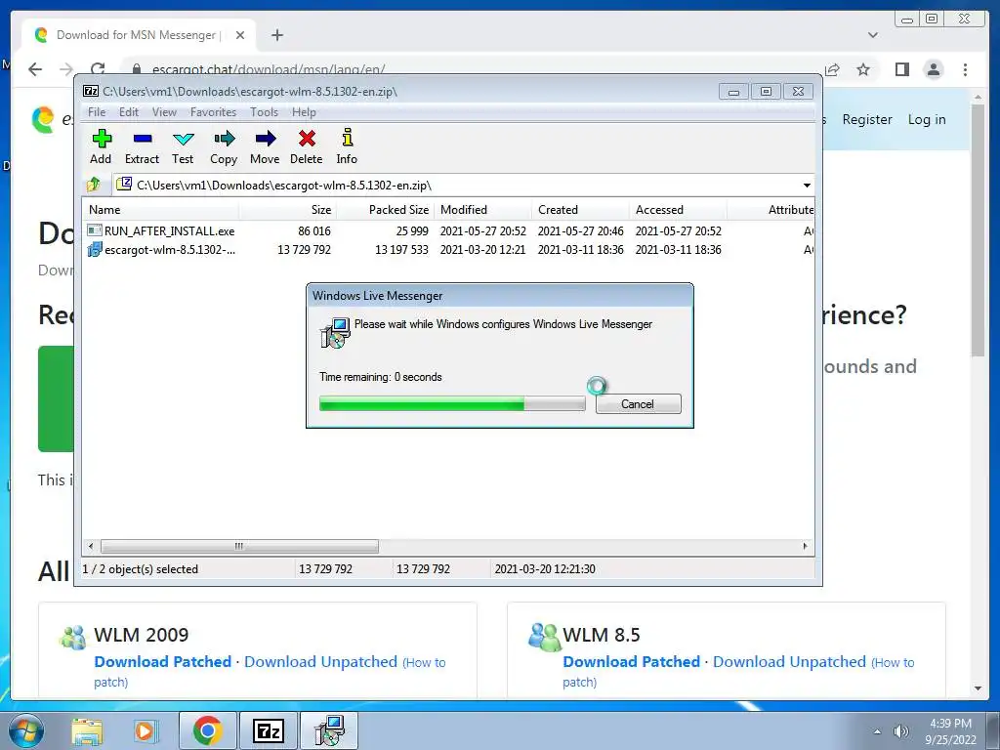The width and height of the screenshot is (1000, 750).
Task: Click the Test toolbar icon
Action: pos(183,146)
